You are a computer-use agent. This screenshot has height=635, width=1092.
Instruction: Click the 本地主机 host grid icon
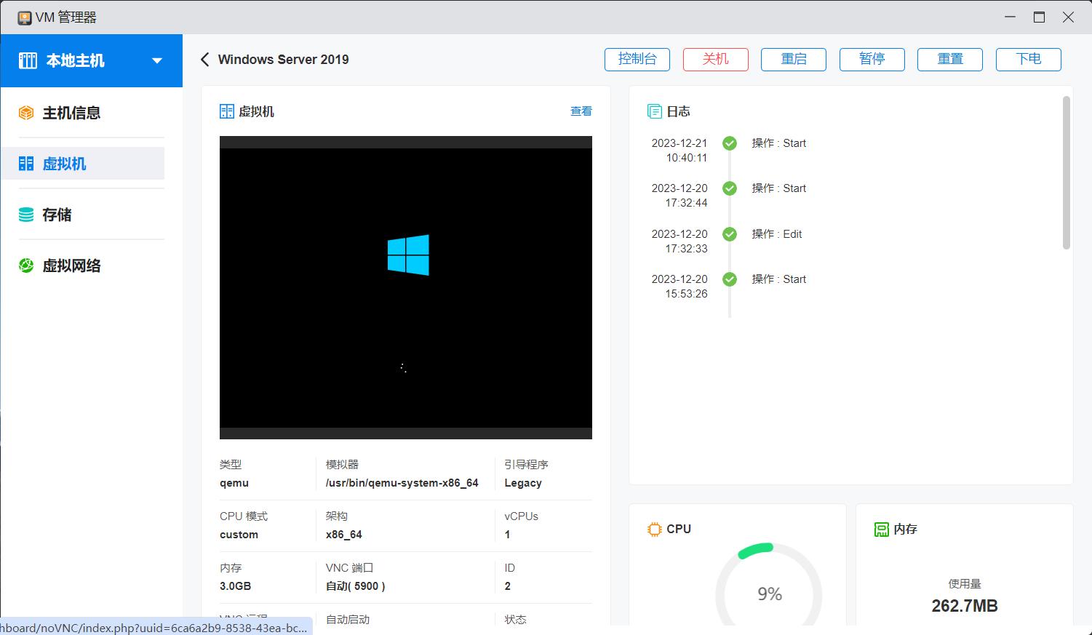tap(28, 60)
